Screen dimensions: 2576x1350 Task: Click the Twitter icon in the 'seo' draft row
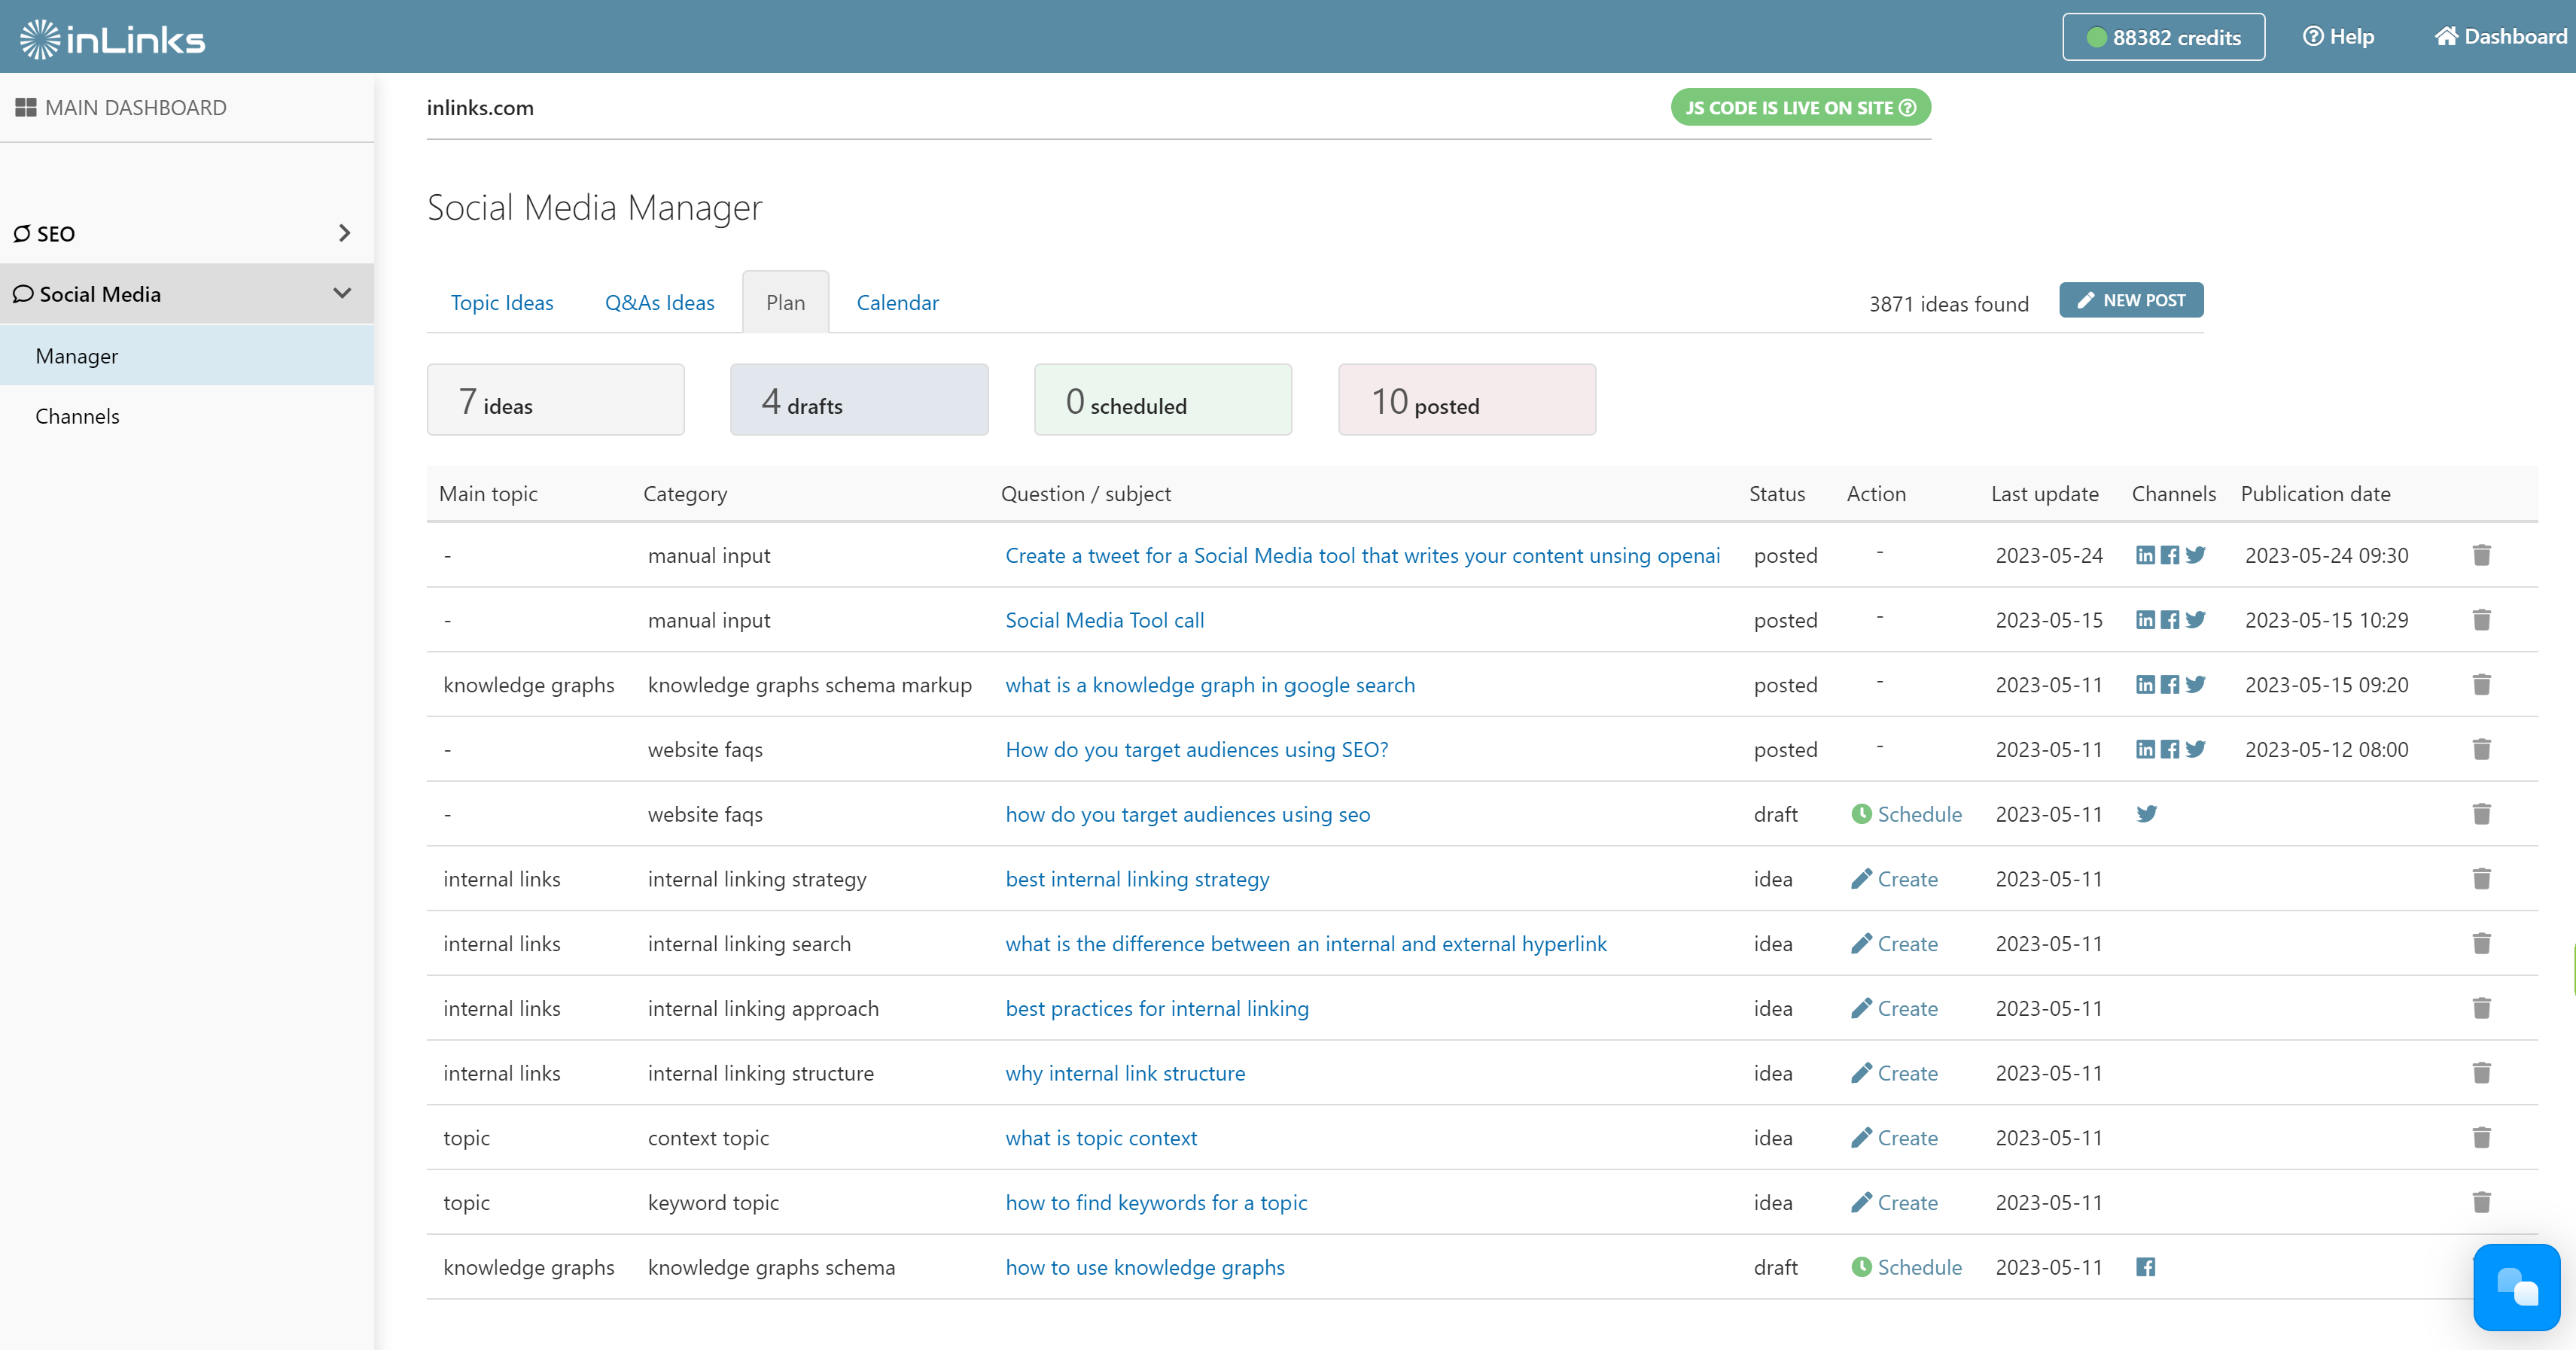point(2146,814)
